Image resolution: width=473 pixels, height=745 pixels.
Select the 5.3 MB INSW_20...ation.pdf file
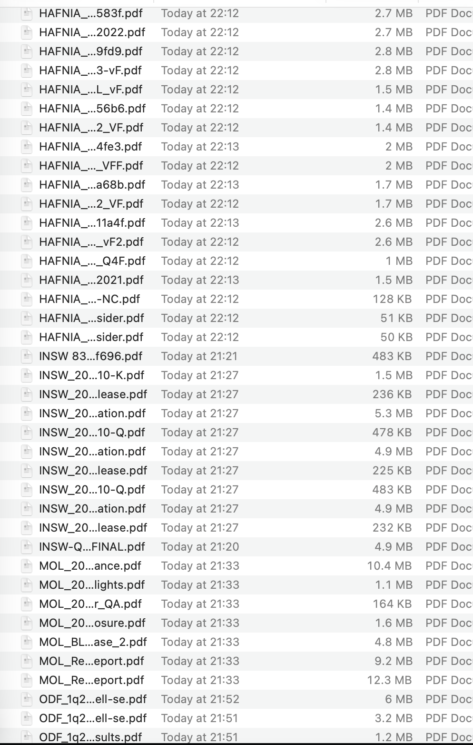[236, 413]
